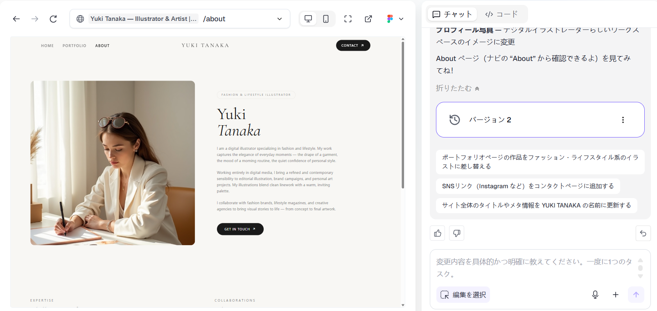The image size is (657, 311).
Task: Activate microphone voice input
Action: tap(595, 295)
